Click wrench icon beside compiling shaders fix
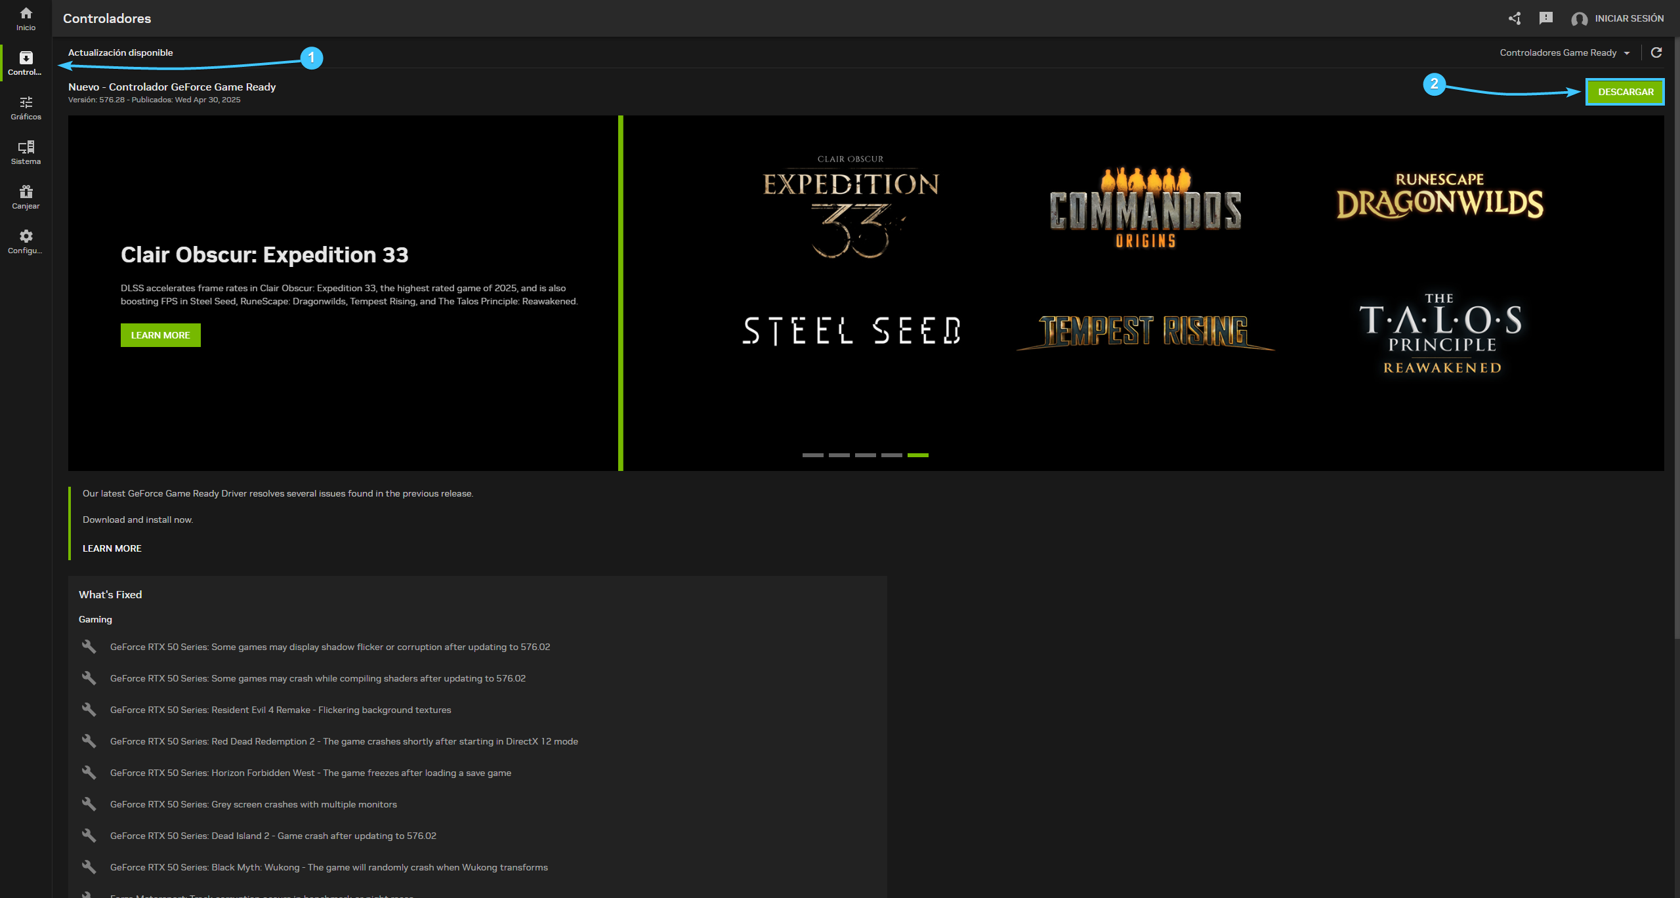Viewport: 1680px width, 898px height. 89,678
